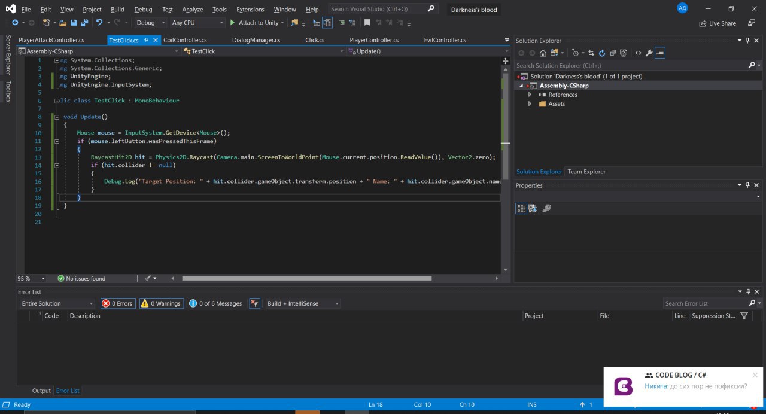Toggle the Messages filter button

[215, 303]
